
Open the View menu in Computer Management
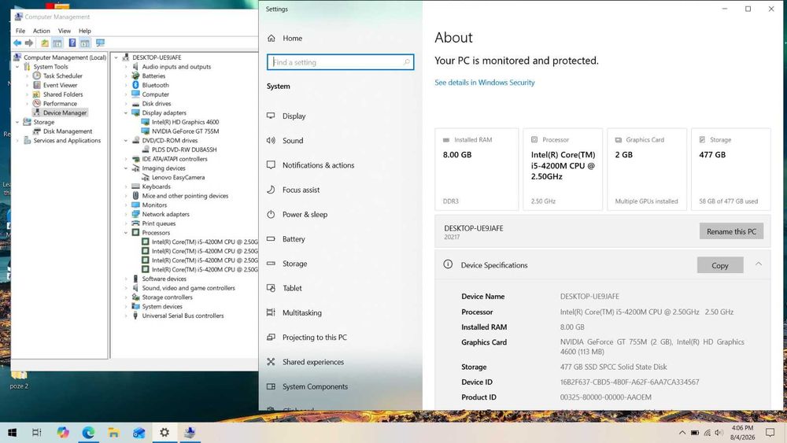pos(65,31)
